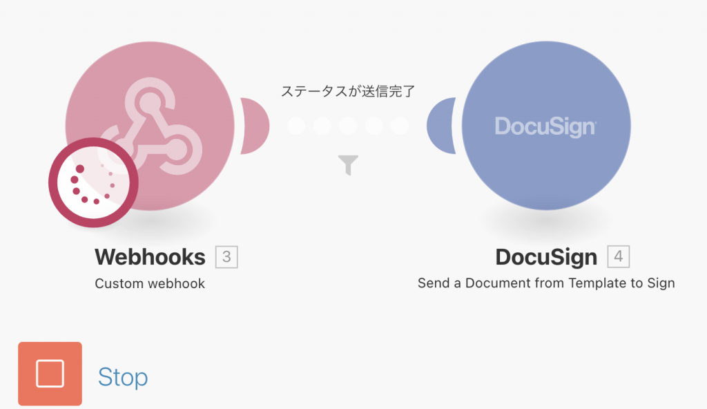The height and width of the screenshot is (409, 707).
Task: Click module number badge 3
Action: pos(226,257)
